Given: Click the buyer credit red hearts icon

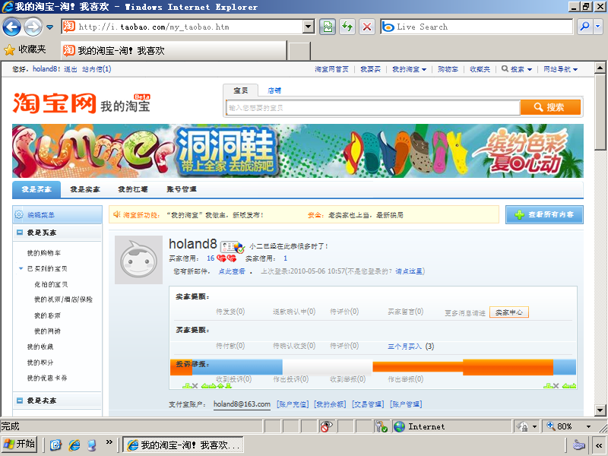Looking at the screenshot, I should point(226,258).
